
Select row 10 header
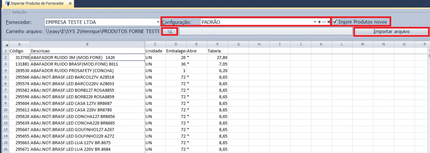(x=5, y=110)
